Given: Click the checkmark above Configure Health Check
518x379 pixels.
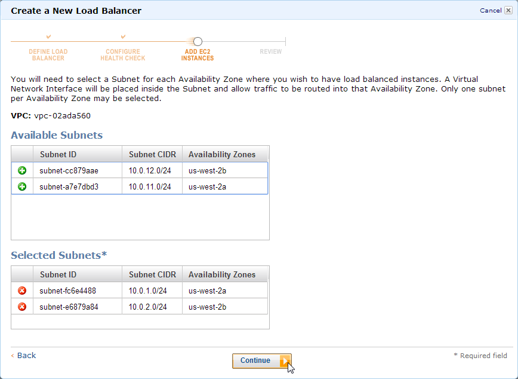Looking at the screenshot, I should coord(122,36).
